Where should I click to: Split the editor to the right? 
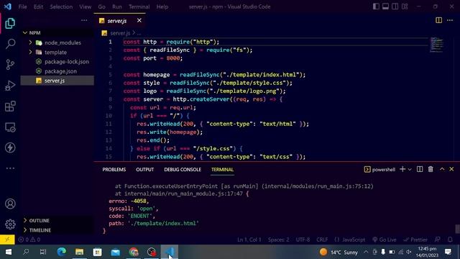click(438, 20)
